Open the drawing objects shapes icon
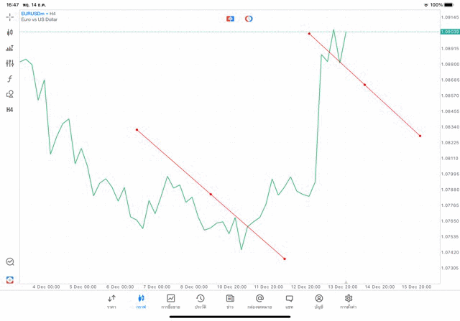This screenshot has height=321, width=460. [10, 94]
